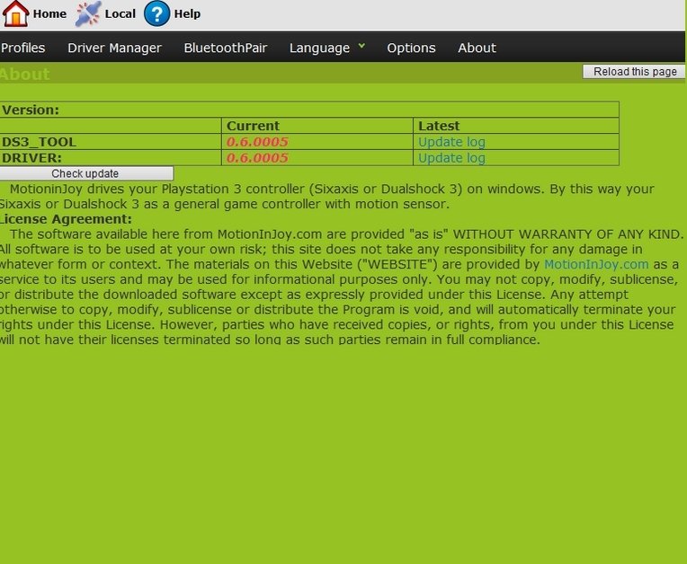The width and height of the screenshot is (687, 564).
Task: Select the About tab
Action: 477,48
